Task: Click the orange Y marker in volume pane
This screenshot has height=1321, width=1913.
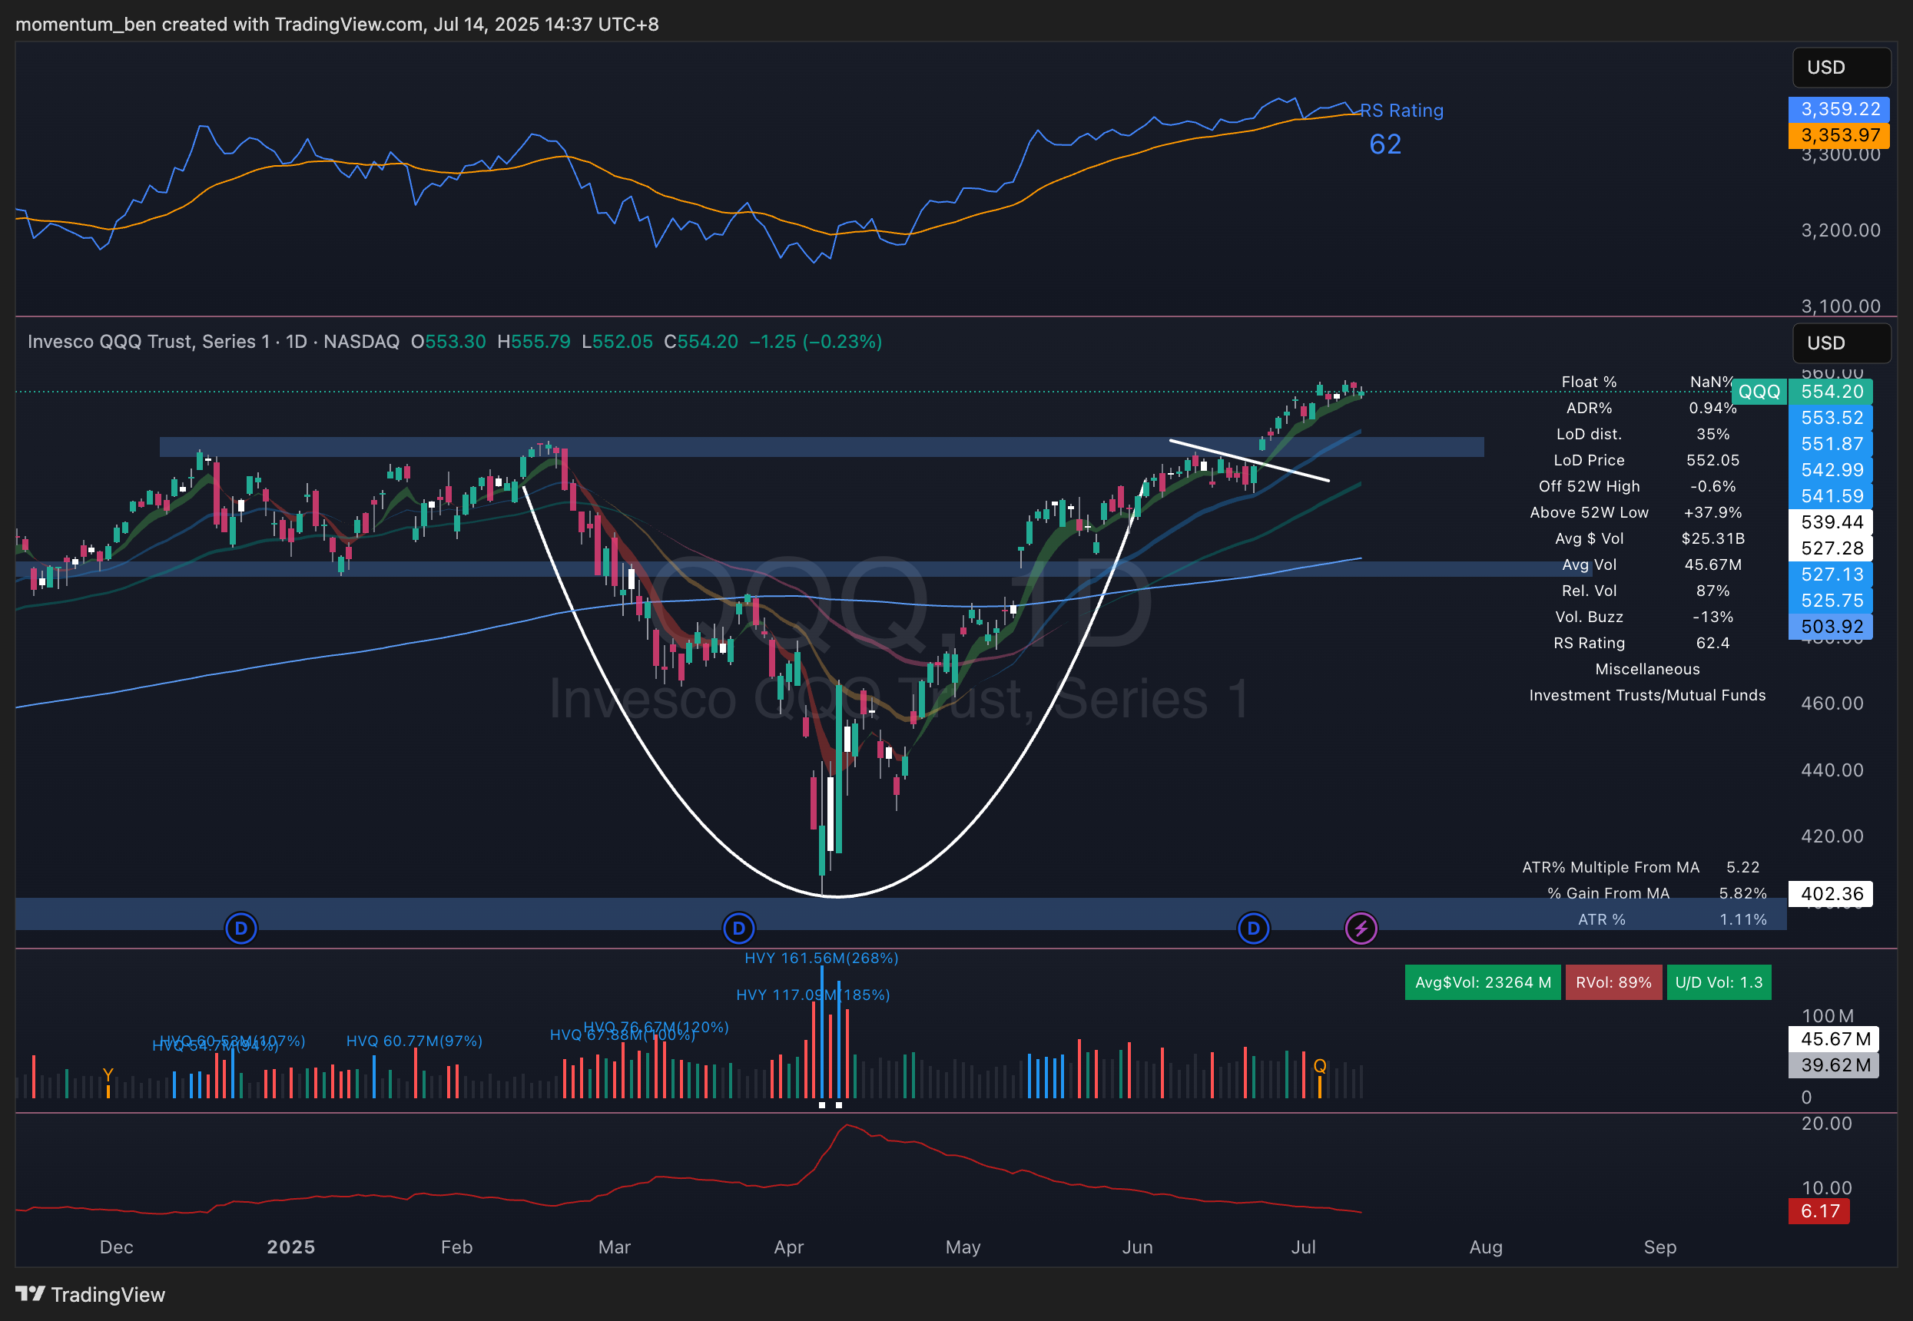Action: coord(108,1074)
